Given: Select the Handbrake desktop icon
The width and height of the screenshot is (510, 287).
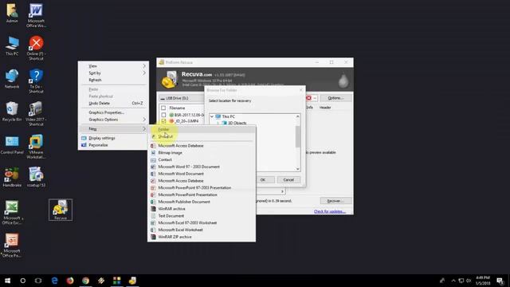Looking at the screenshot, I should (12, 177).
